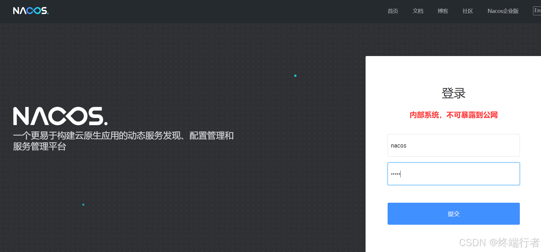Click the 登录 heading text
Image resolution: width=541 pixels, height=252 pixels.
453,93
